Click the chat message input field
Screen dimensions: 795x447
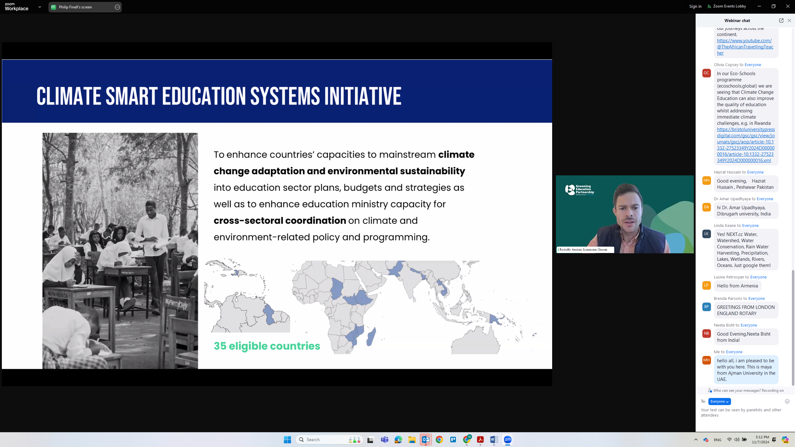tap(742, 412)
